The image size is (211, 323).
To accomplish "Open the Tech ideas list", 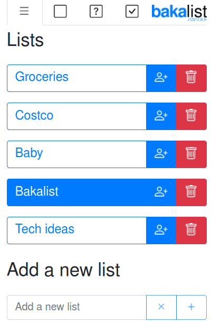I will 76,230.
